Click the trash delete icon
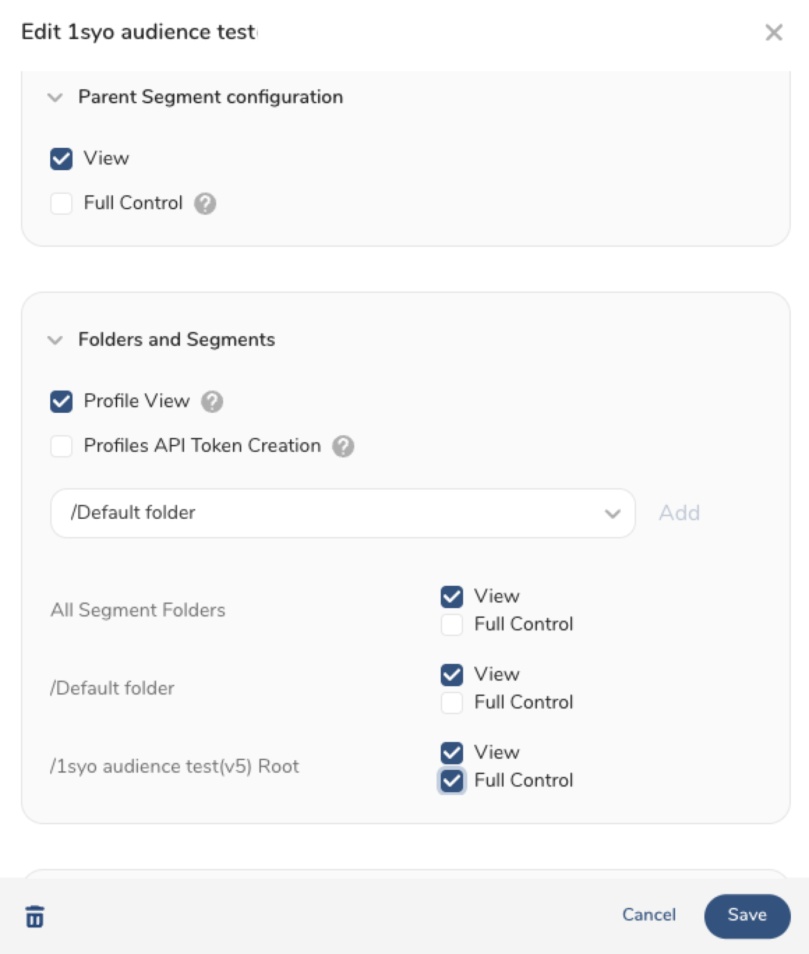This screenshot has width=809, height=954. coord(35,916)
